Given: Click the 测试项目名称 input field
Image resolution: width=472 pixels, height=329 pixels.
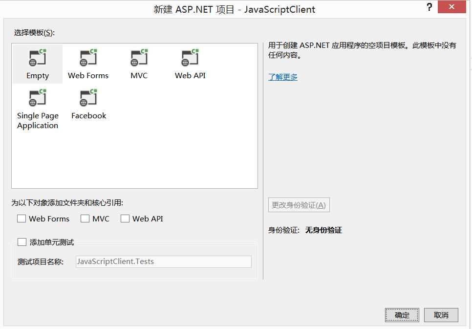Looking at the screenshot, I should [164, 262].
